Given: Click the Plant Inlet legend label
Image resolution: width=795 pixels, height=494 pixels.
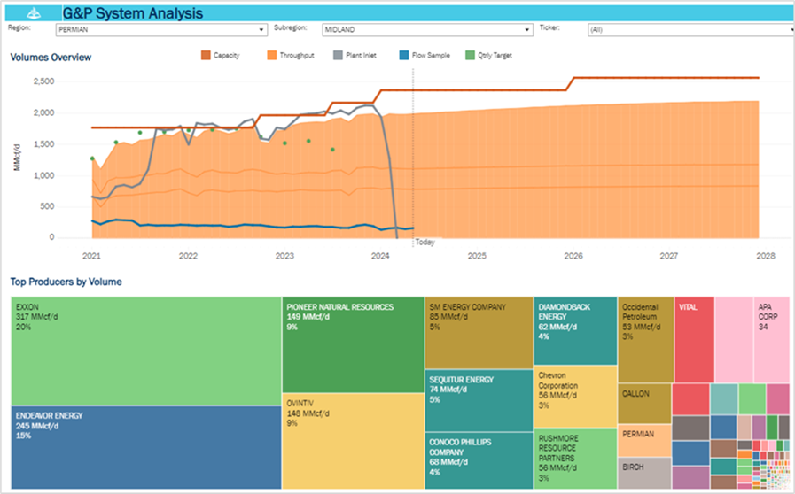Looking at the screenshot, I should pyautogui.click(x=361, y=55).
